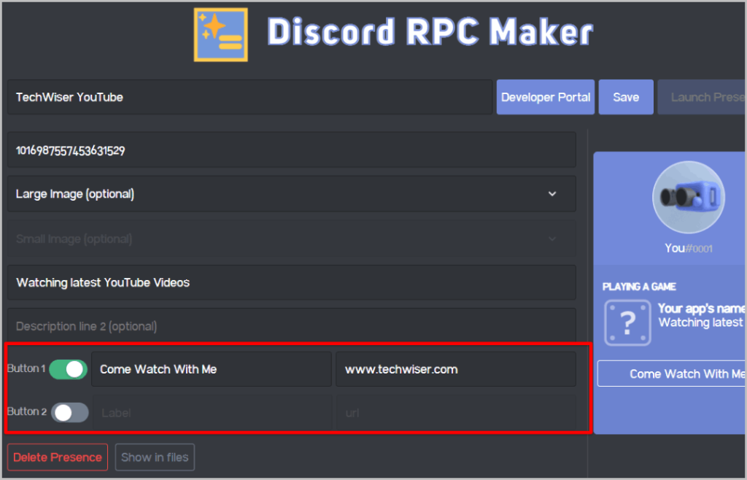This screenshot has width=747, height=480.
Task: Click the PLAYING A GAME heading
Action: 639,287
